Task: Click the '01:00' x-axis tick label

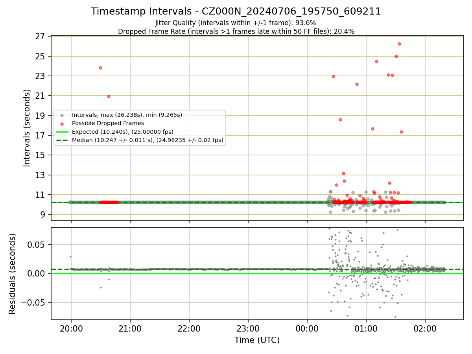Action: [x=366, y=328]
